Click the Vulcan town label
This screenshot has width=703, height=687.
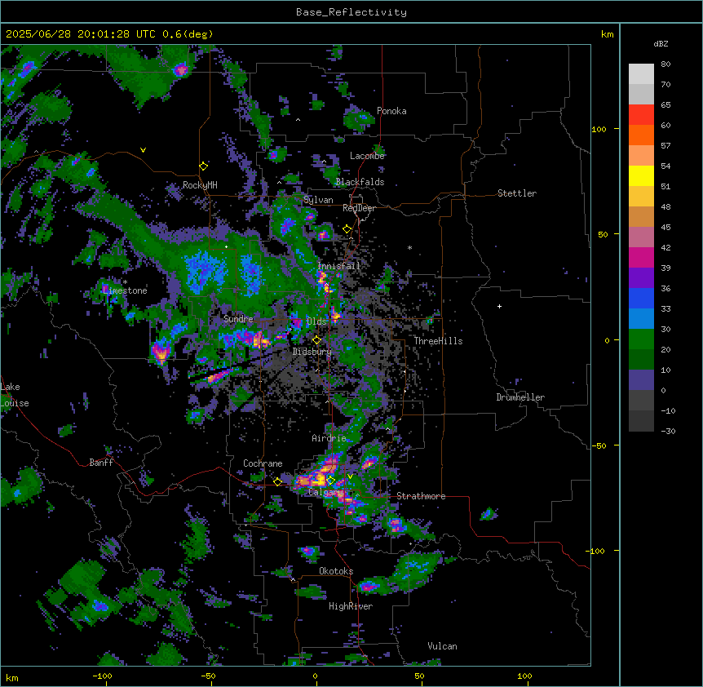[443, 646]
